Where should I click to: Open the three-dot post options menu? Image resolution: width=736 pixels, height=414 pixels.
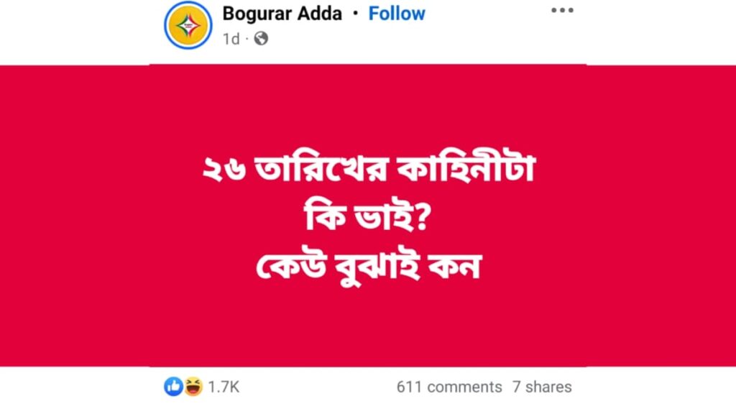pyautogui.click(x=562, y=10)
